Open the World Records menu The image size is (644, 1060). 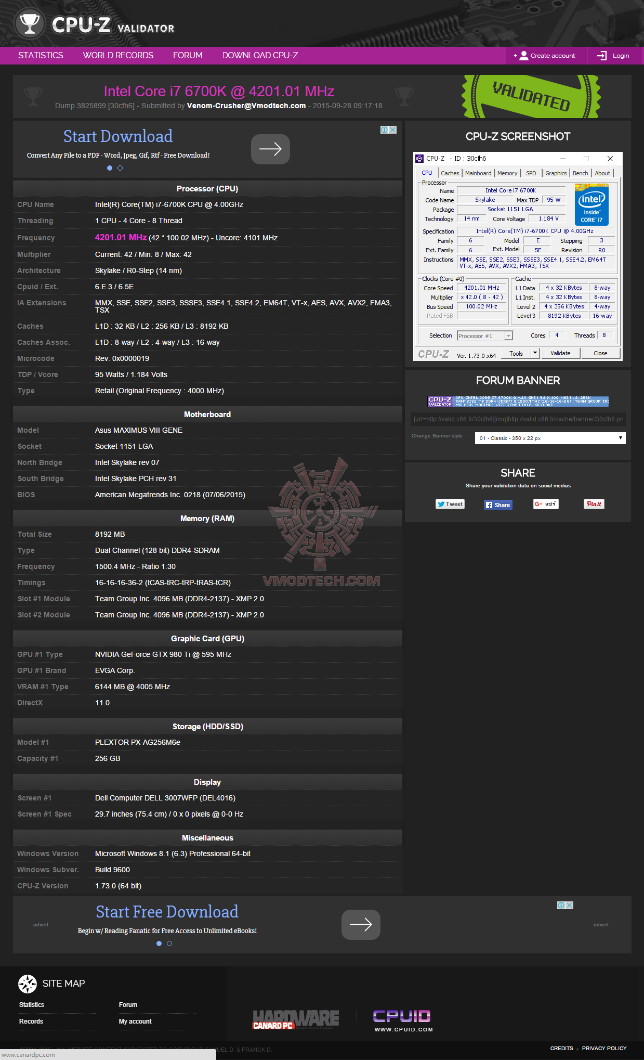click(x=118, y=56)
